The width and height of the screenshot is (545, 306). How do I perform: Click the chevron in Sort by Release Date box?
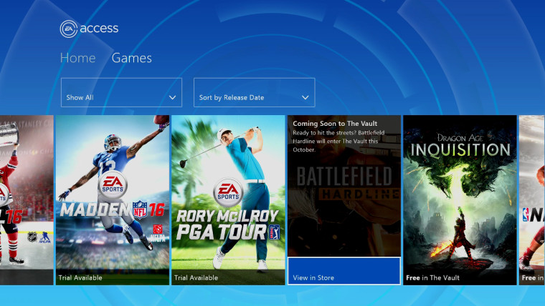tap(305, 98)
